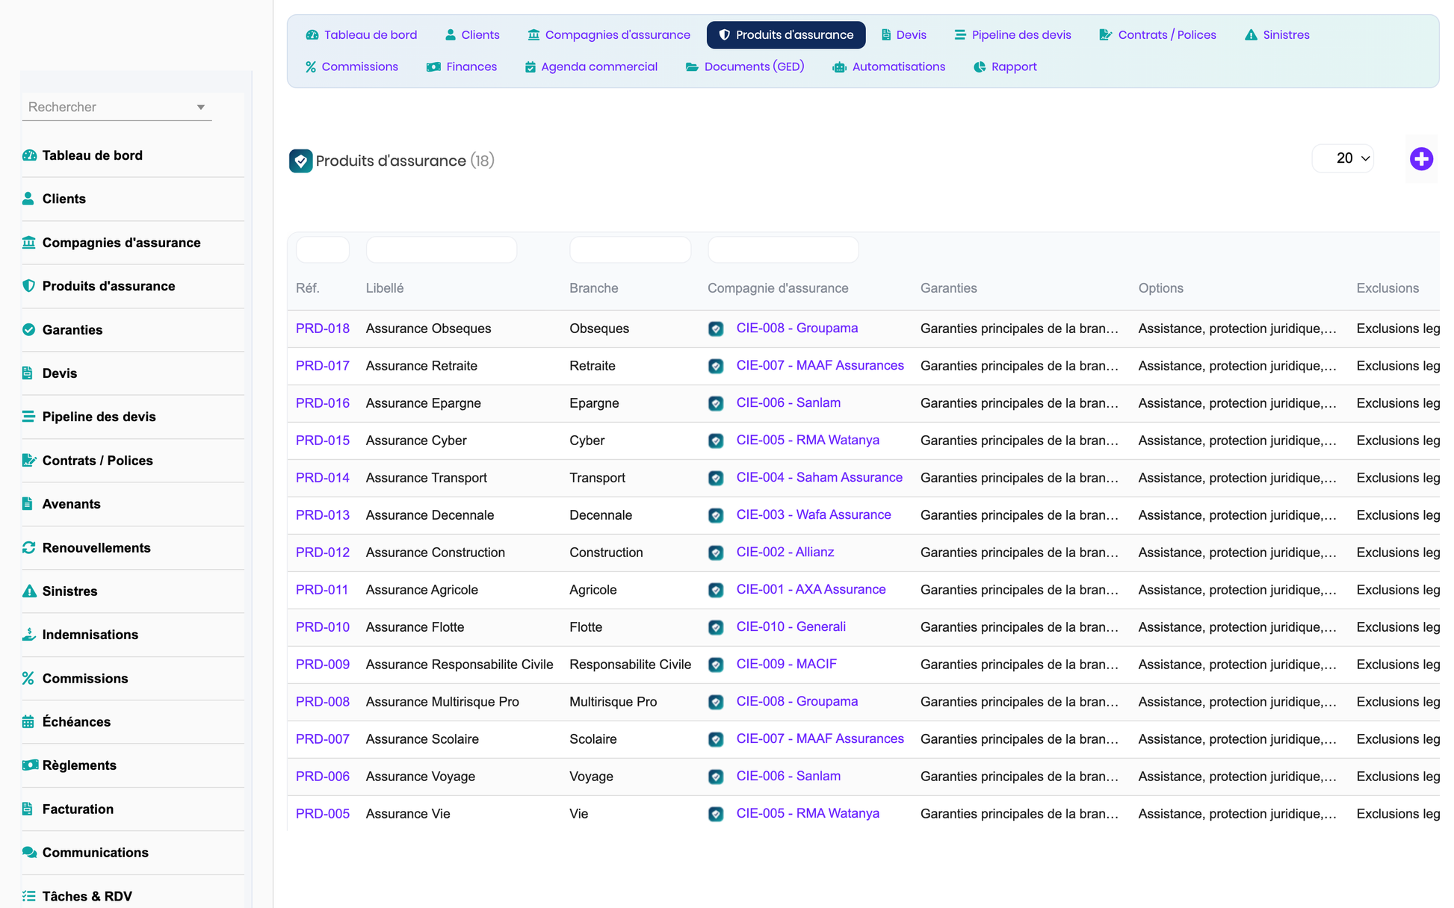Click the Avenants sidebar file icon
Viewport: 1454px width, 908px height.
pyautogui.click(x=28, y=504)
